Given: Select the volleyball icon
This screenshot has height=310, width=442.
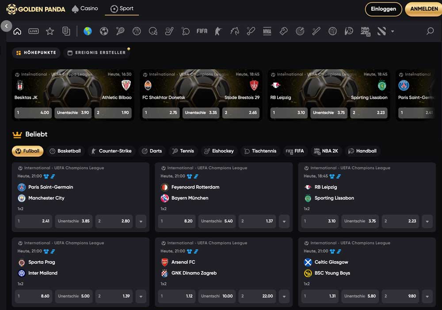Looking at the screenshot, I should (x=333, y=31).
